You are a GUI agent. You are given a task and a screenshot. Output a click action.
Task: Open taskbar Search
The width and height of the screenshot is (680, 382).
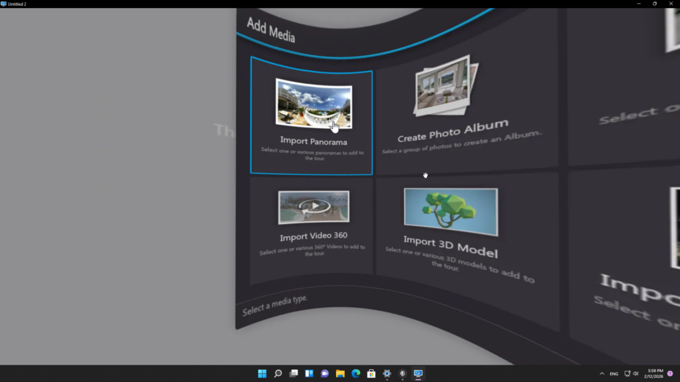pos(278,373)
